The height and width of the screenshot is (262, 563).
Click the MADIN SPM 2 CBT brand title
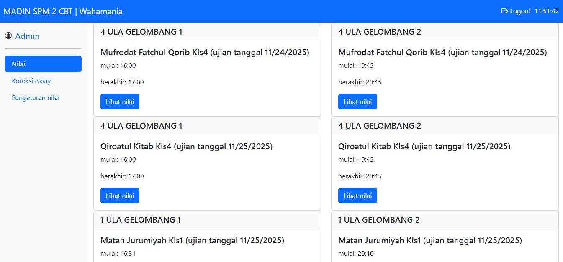pyautogui.click(x=63, y=11)
